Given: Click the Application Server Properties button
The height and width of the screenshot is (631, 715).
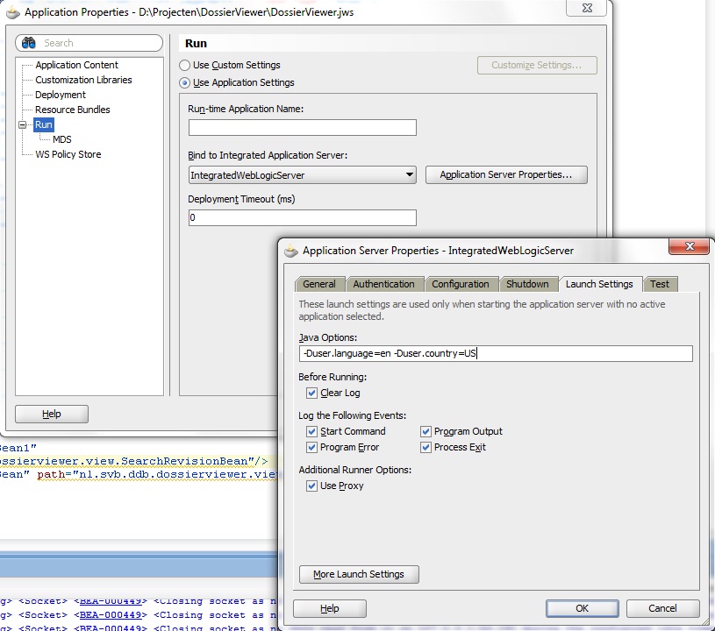Looking at the screenshot, I should [506, 175].
